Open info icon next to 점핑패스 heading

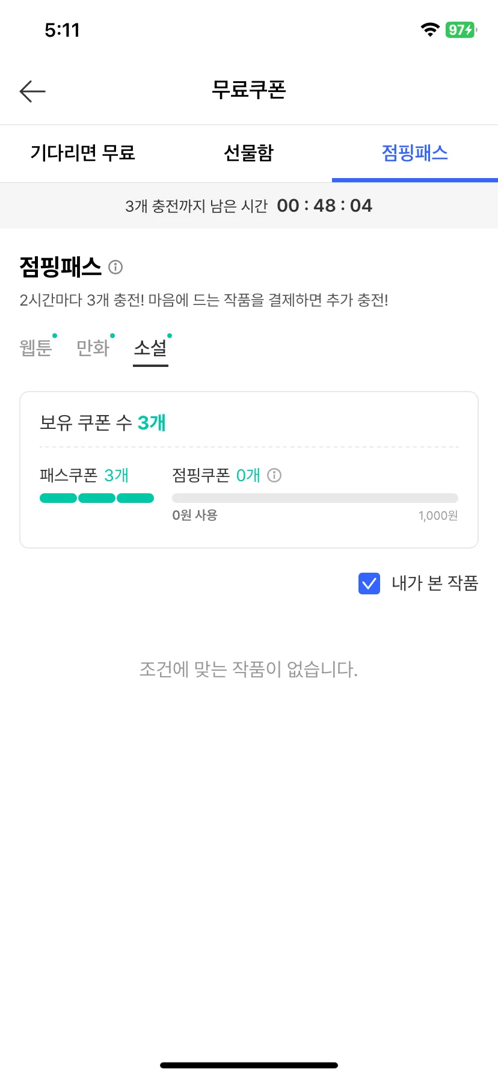(x=115, y=267)
